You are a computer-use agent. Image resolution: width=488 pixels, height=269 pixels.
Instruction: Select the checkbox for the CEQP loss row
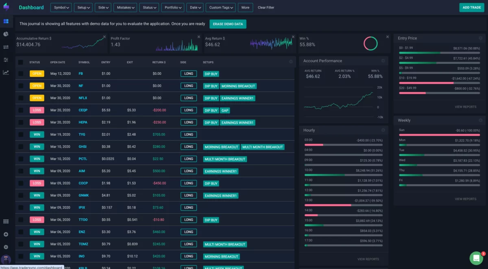20,110
